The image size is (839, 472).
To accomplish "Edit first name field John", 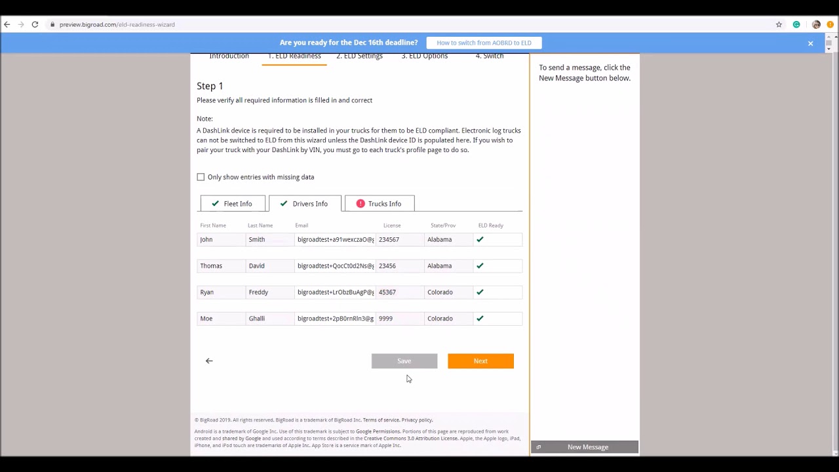I will [x=221, y=239].
